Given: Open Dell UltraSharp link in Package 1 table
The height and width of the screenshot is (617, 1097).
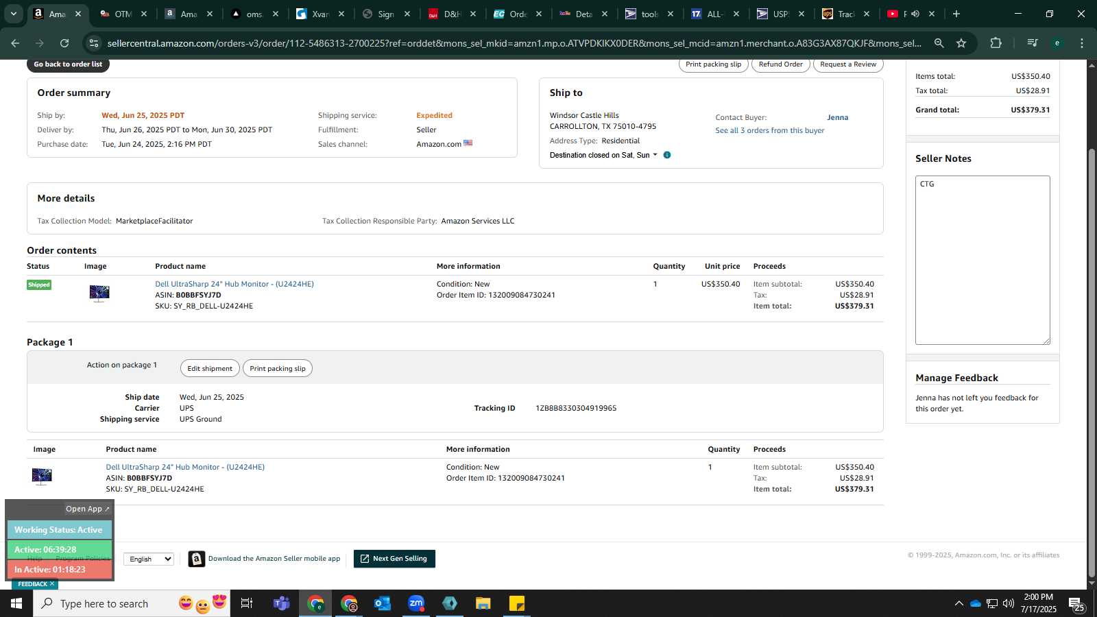Looking at the screenshot, I should tap(185, 467).
